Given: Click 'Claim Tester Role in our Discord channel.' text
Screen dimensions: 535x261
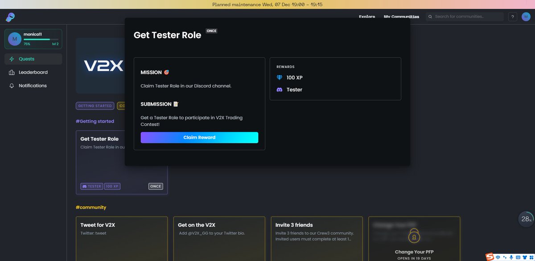Looking at the screenshot, I should (x=186, y=86).
